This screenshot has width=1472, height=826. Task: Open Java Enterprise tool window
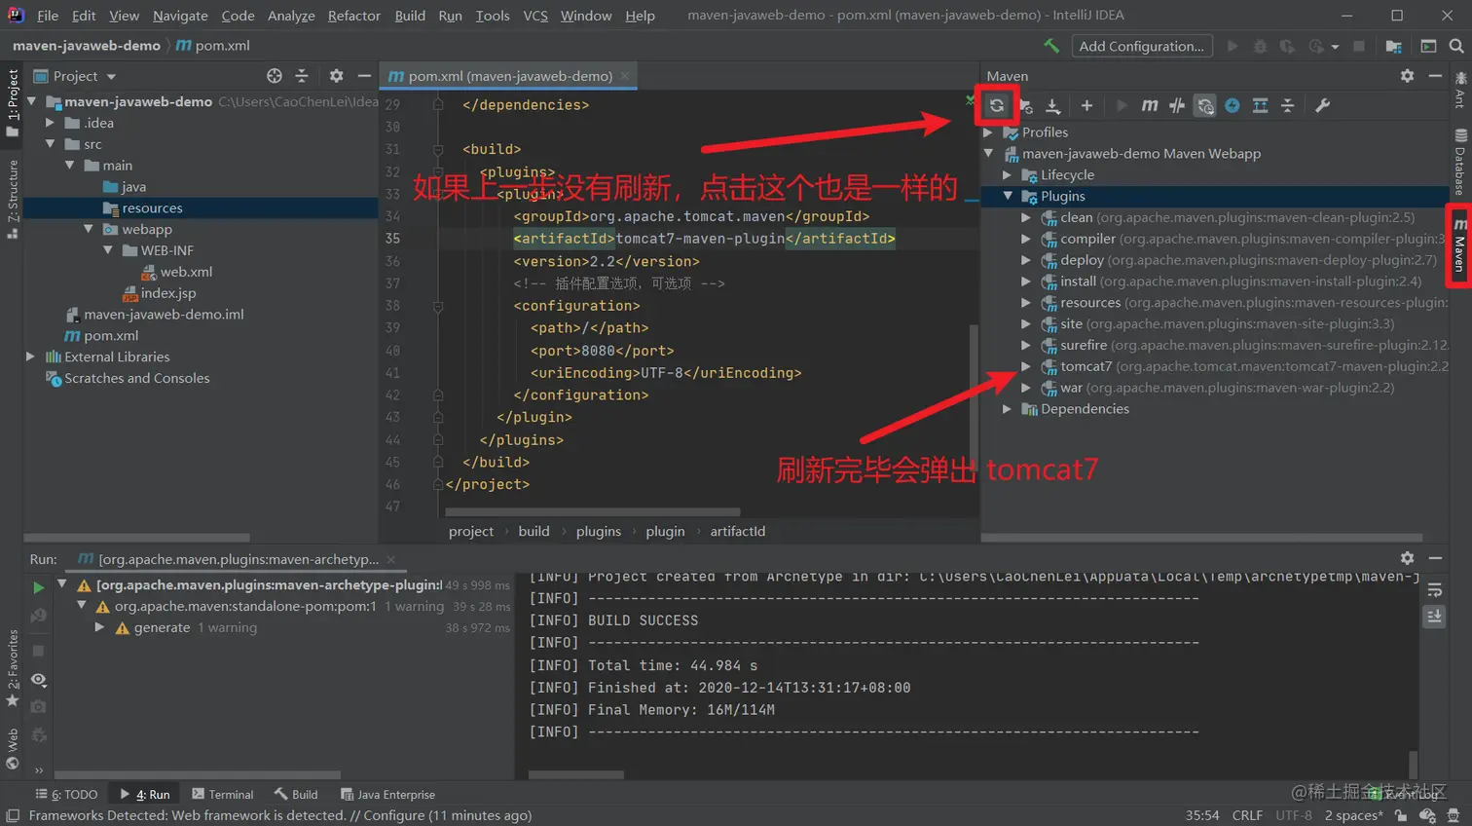(x=387, y=794)
